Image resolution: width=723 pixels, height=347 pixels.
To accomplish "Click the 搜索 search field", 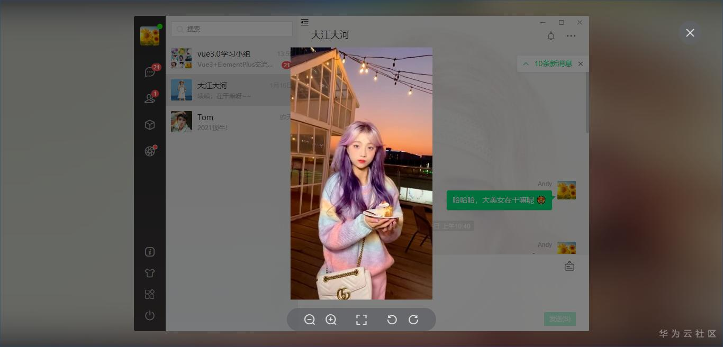I will [x=232, y=29].
